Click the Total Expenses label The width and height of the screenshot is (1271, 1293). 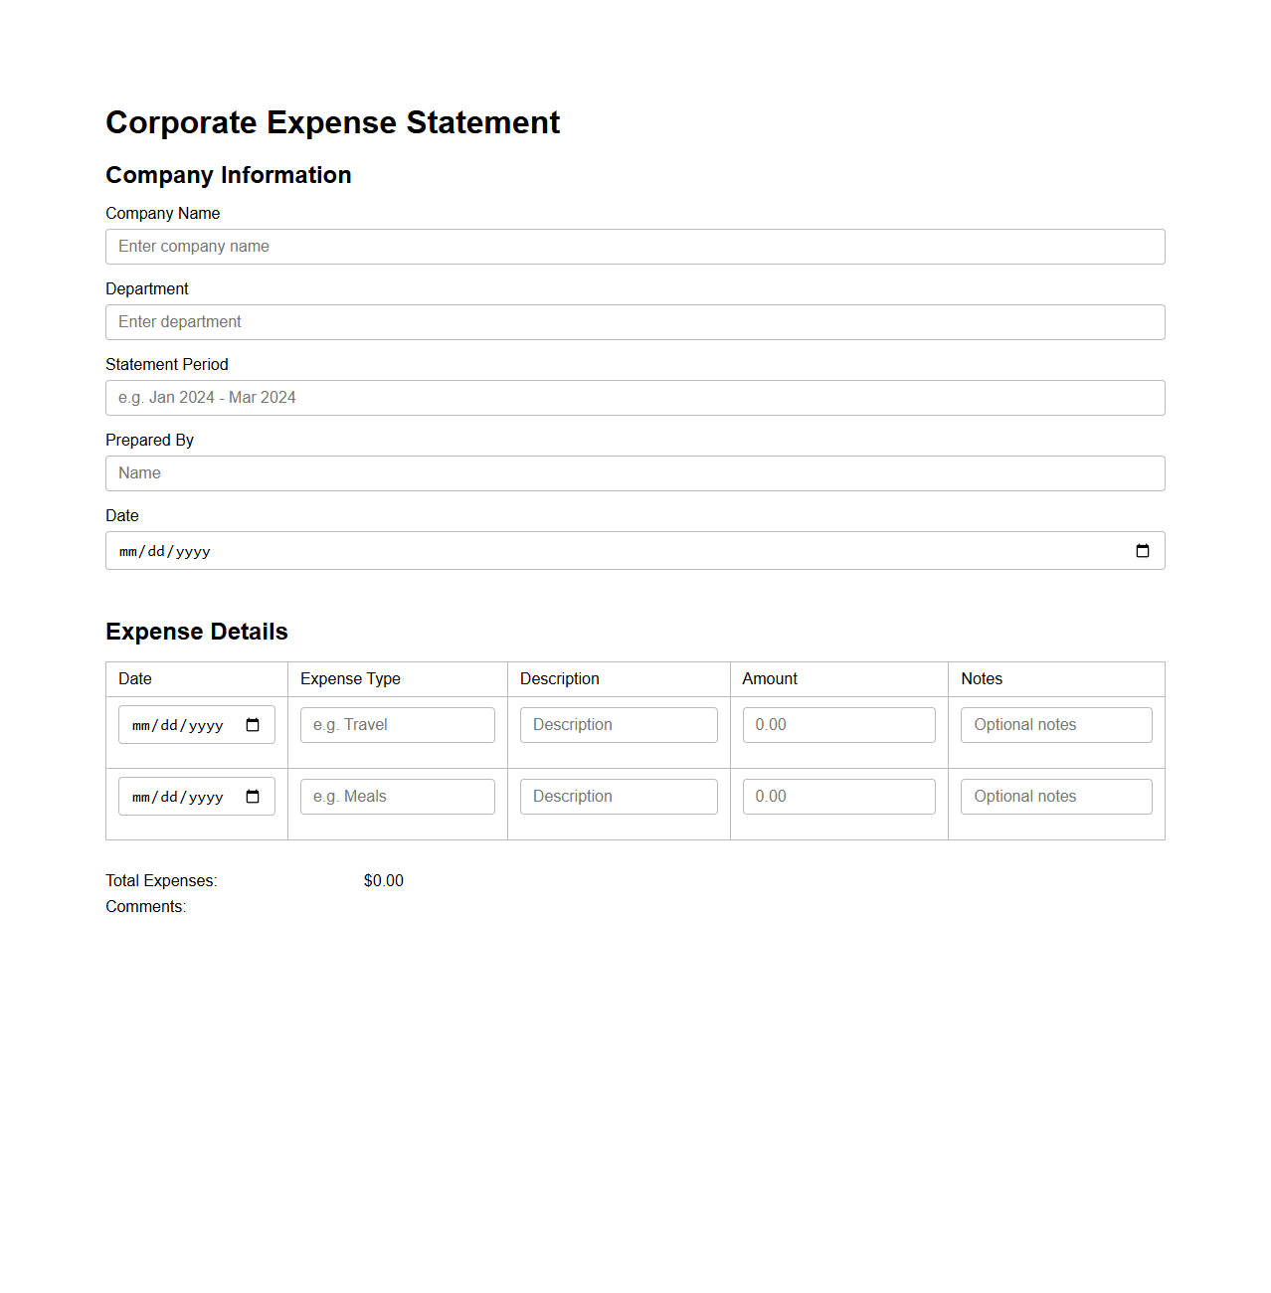click(160, 880)
